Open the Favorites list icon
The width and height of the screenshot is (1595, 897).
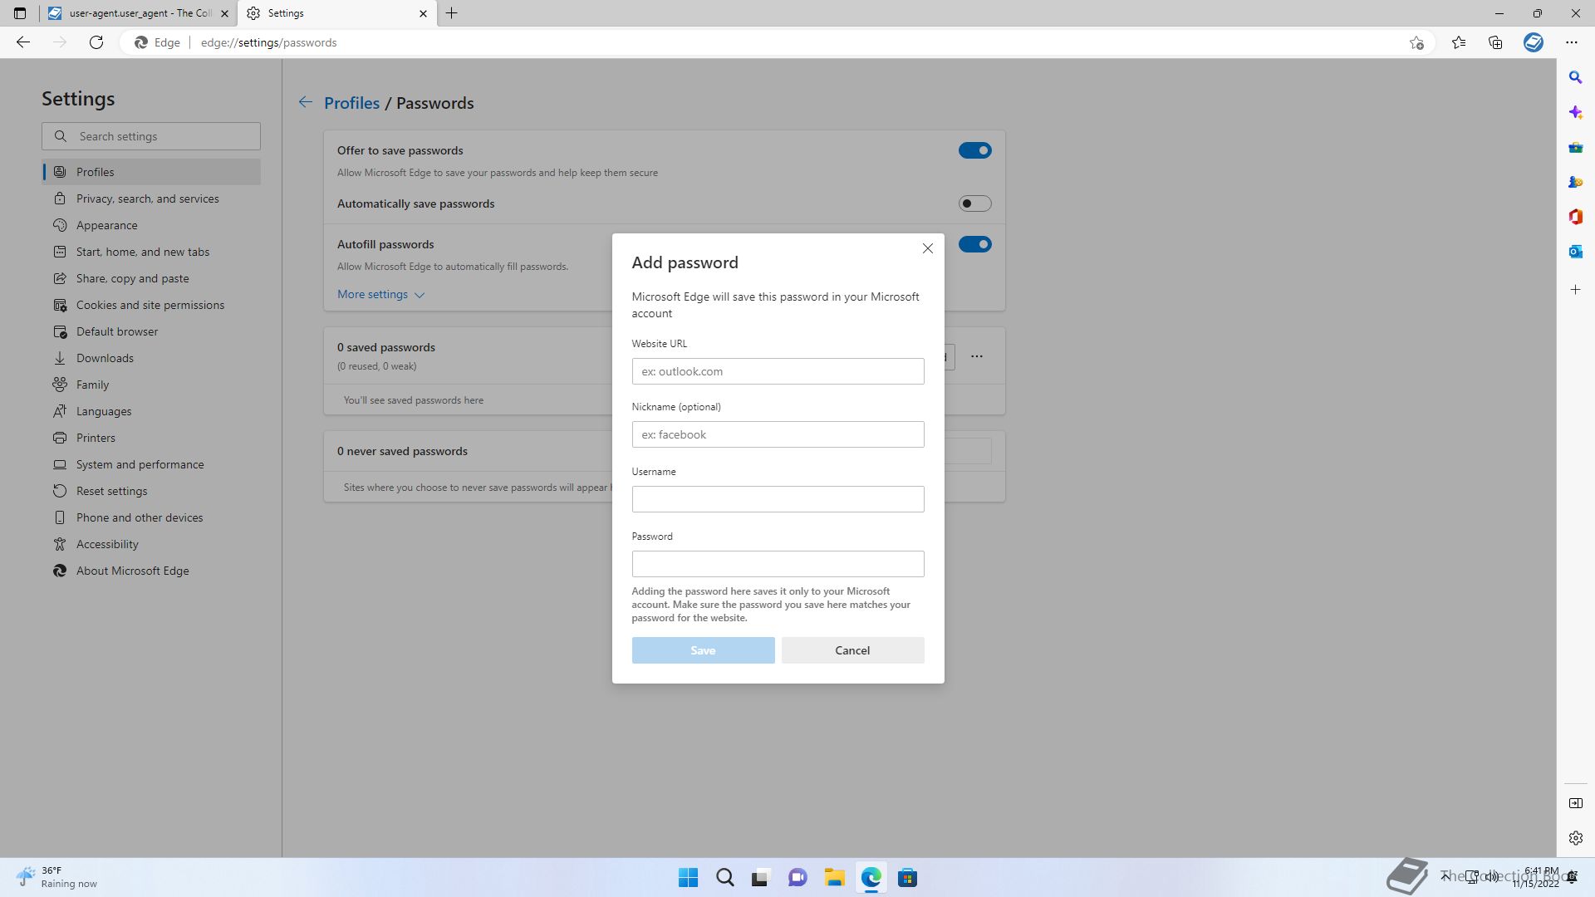(x=1459, y=42)
